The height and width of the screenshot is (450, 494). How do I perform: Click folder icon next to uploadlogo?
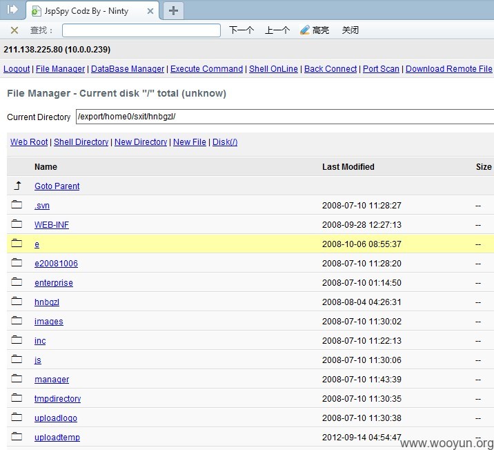(x=17, y=417)
